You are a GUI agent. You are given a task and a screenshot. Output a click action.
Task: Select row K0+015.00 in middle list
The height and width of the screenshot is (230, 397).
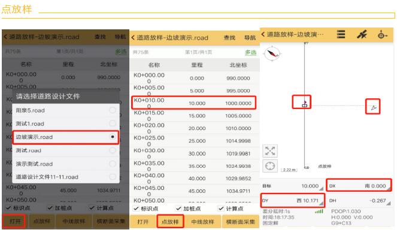[195, 116]
